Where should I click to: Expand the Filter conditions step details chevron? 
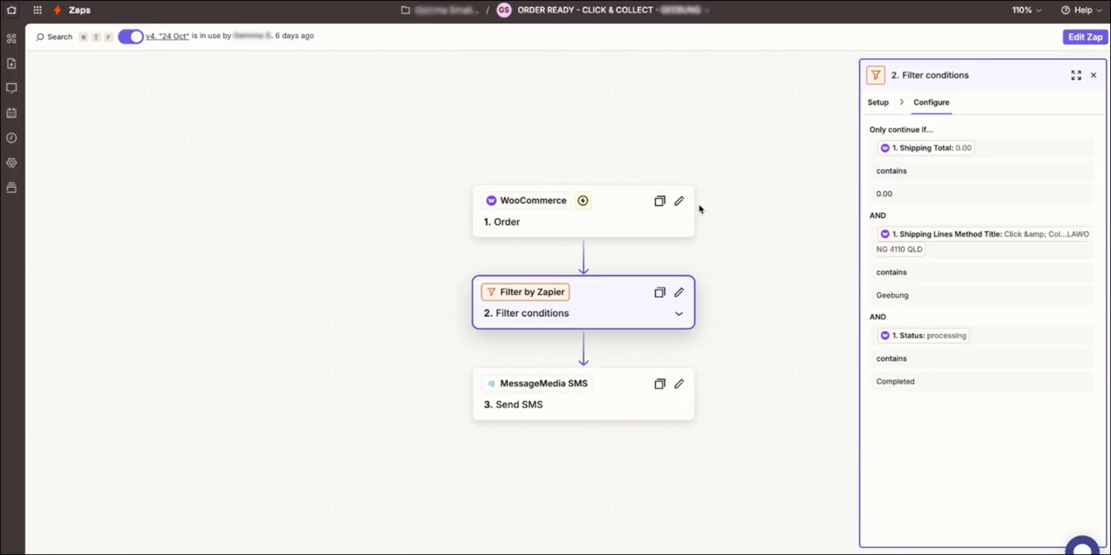pos(679,314)
